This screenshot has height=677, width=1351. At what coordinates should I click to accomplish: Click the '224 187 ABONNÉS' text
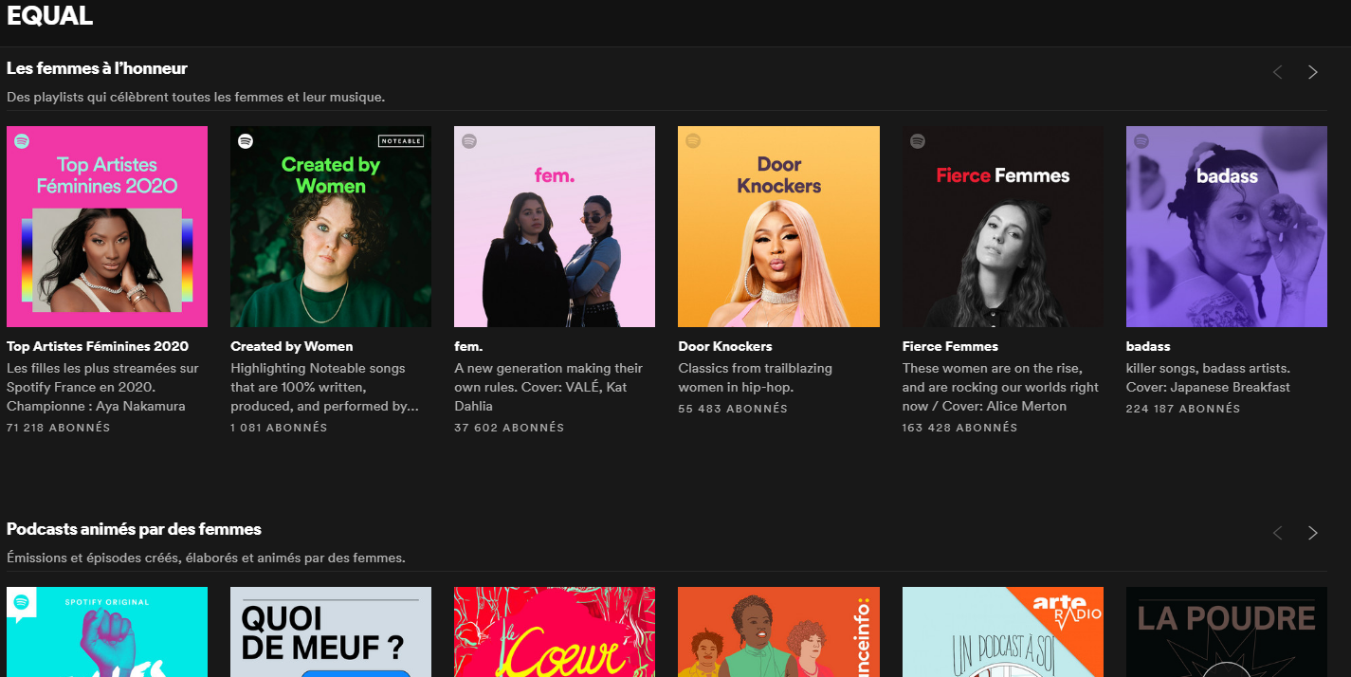point(1183,409)
